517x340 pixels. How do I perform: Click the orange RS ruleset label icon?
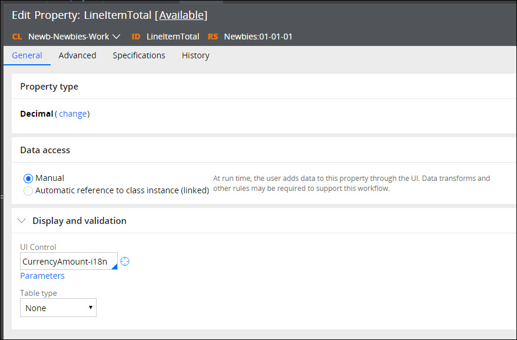coord(213,37)
